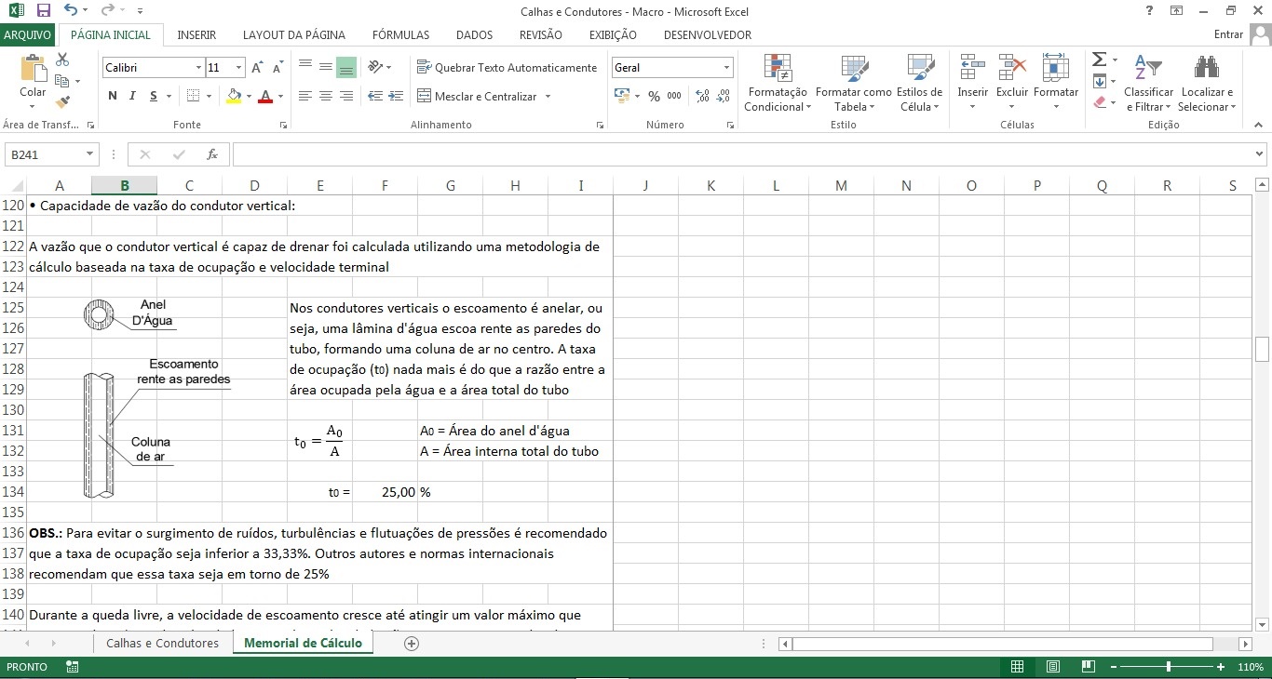Switch to LAYOUT DA PÁGINA tab
The height and width of the screenshot is (679, 1272).
click(x=294, y=34)
